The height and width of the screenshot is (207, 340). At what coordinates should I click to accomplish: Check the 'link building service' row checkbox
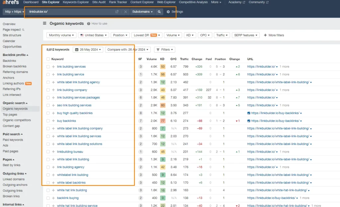coord(48,75)
